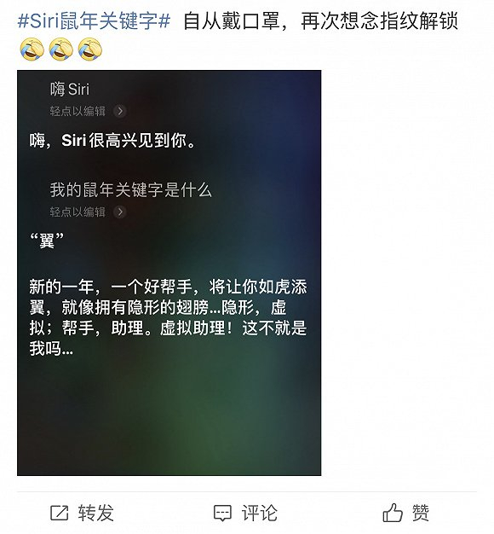
Task: Open comments via the speech bubble icon
Action: point(222,514)
